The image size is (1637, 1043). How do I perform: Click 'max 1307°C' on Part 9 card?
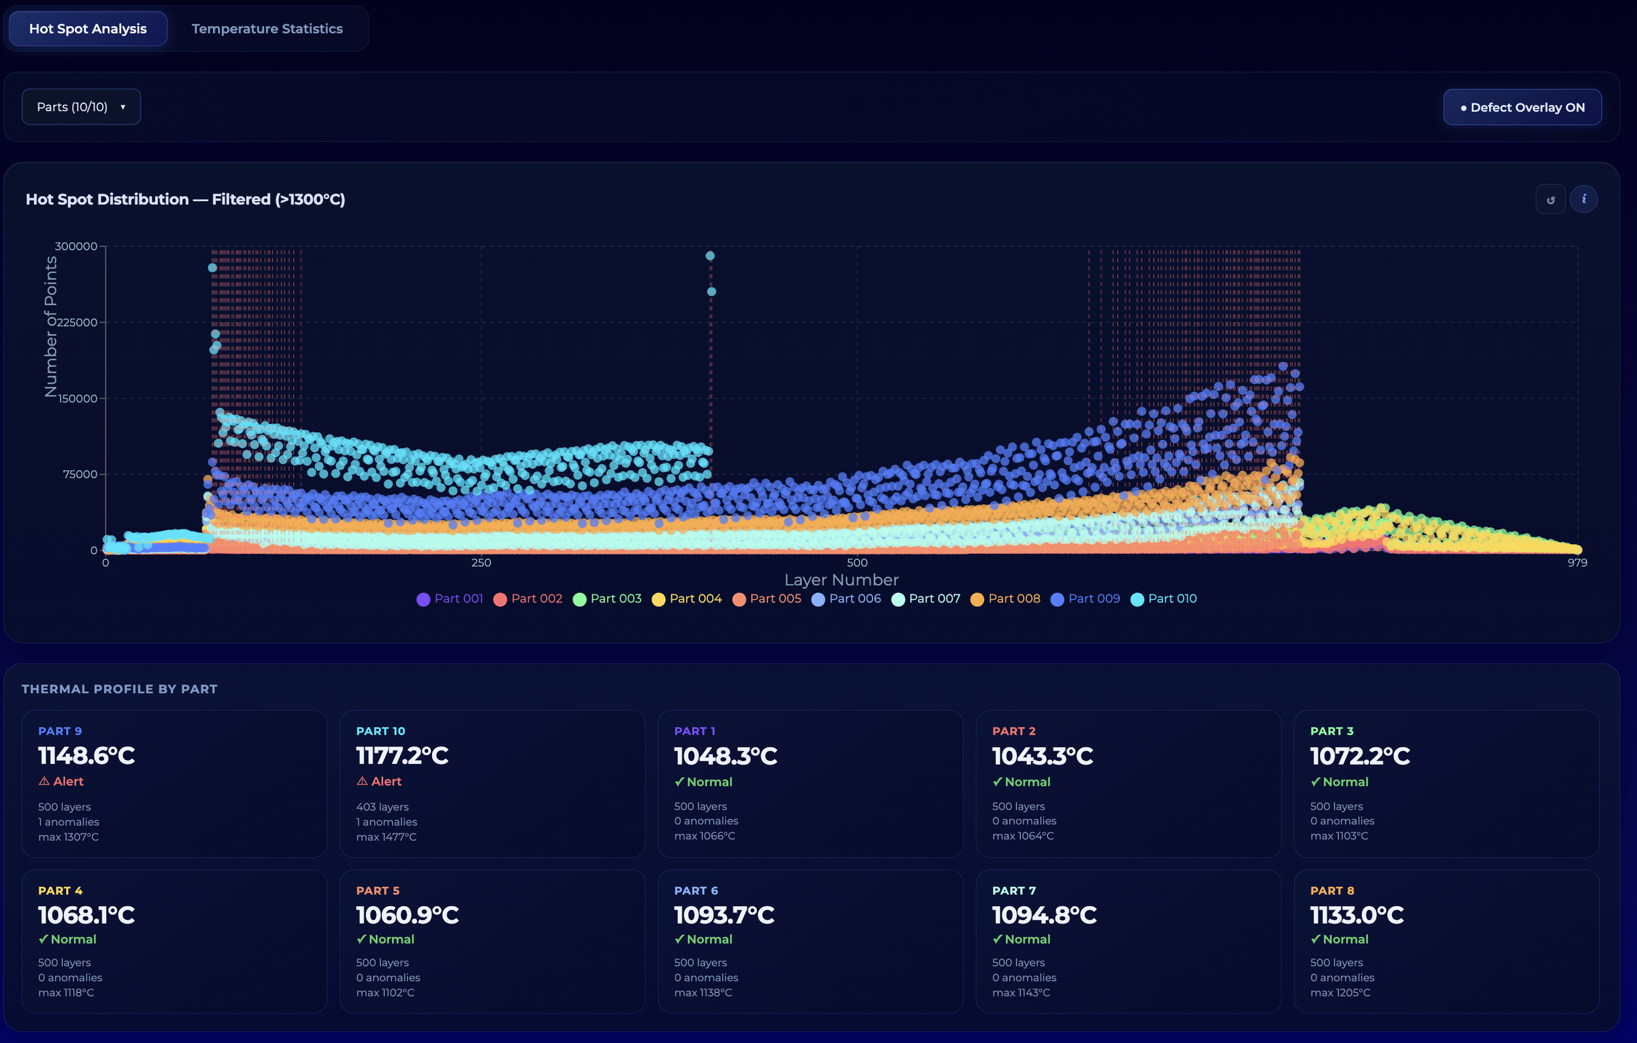68,837
